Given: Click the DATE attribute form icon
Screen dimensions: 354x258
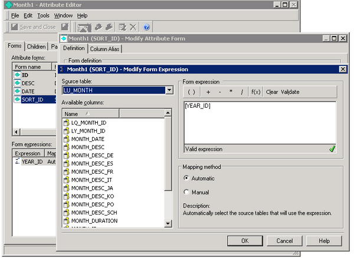Looking at the screenshot, I should [17, 91].
